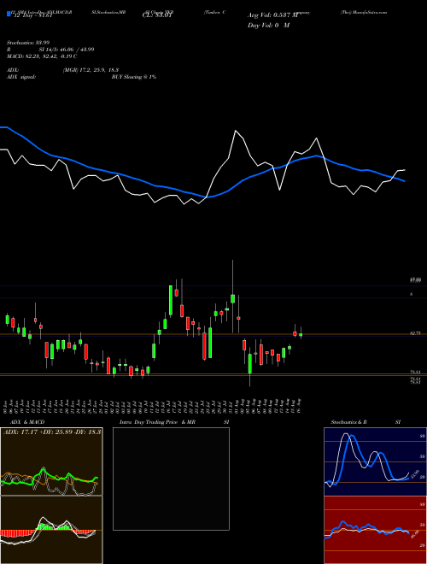Click the ADX line chart thumbnail
Screen dimensions: 427x564
pyautogui.click(x=51, y=461)
